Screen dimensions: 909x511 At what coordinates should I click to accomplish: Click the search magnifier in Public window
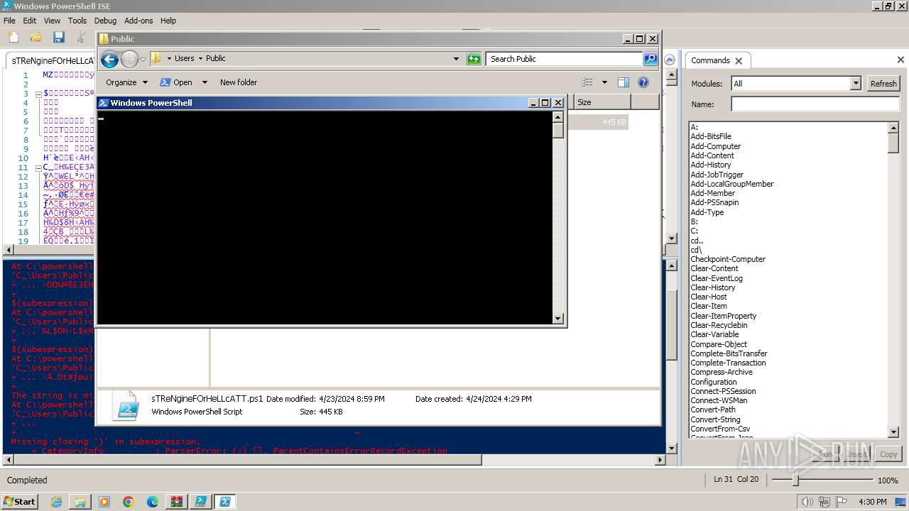point(651,59)
